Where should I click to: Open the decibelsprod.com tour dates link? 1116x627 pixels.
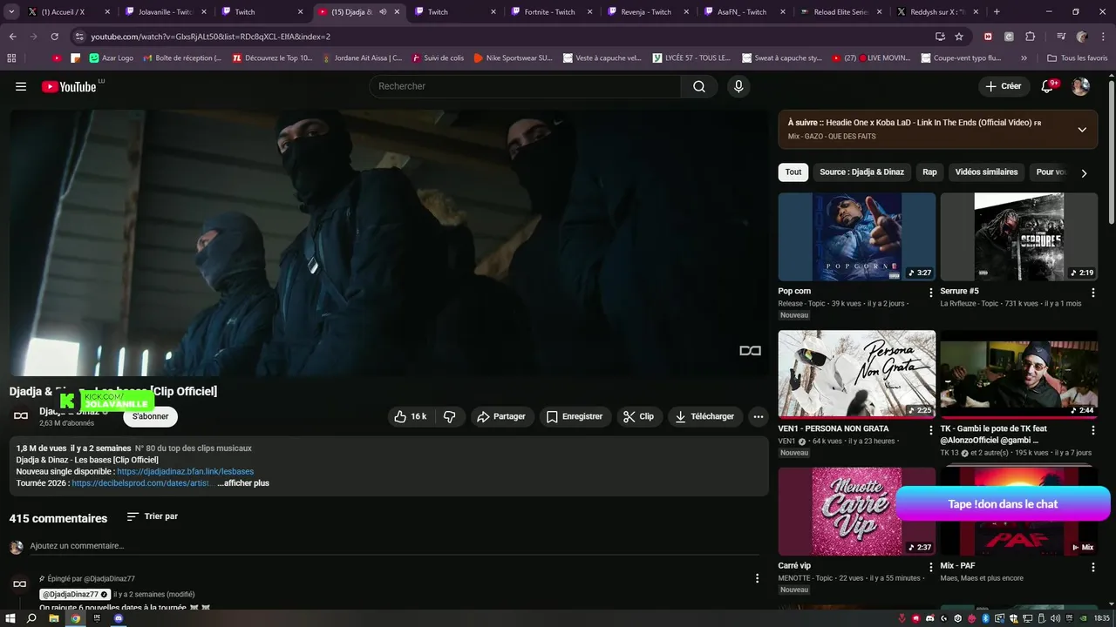point(142,483)
